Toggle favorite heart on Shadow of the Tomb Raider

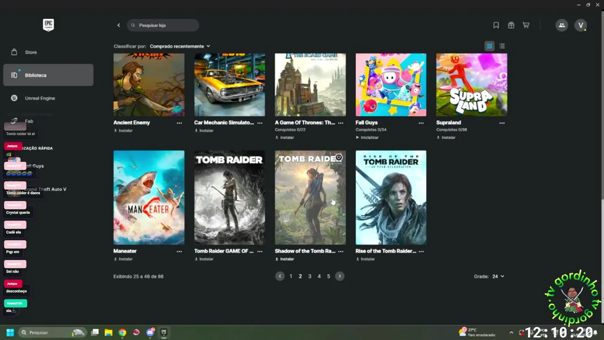(x=339, y=158)
